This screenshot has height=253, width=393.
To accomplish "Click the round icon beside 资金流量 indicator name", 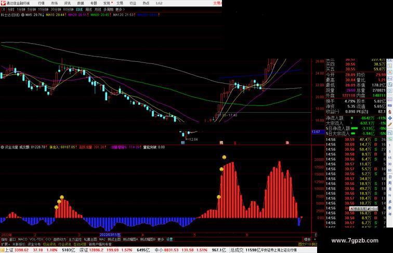I will coord(2,148).
